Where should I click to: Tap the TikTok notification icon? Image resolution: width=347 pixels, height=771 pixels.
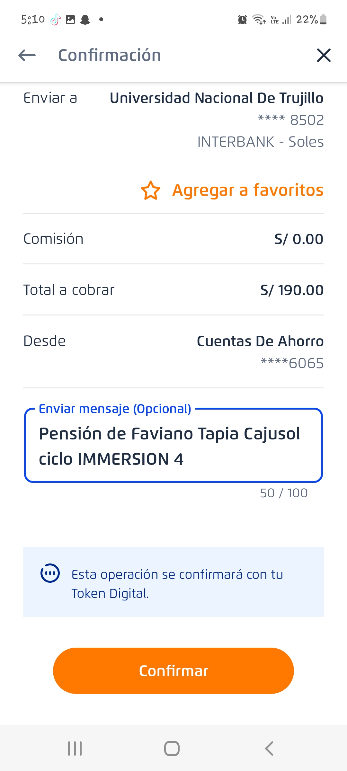56,20
